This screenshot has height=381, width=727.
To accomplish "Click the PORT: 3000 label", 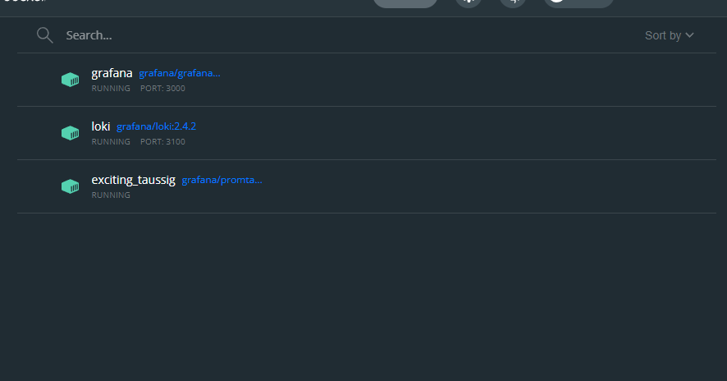I will [x=162, y=89].
